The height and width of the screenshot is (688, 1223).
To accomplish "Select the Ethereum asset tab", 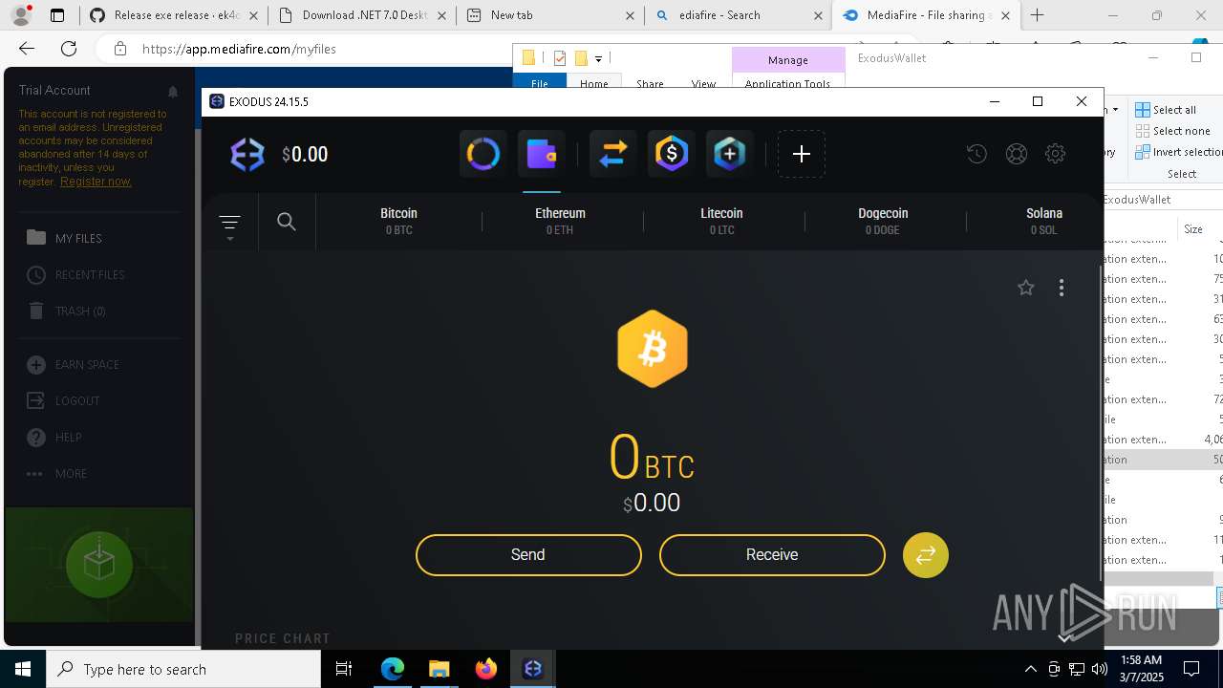I will (x=560, y=222).
